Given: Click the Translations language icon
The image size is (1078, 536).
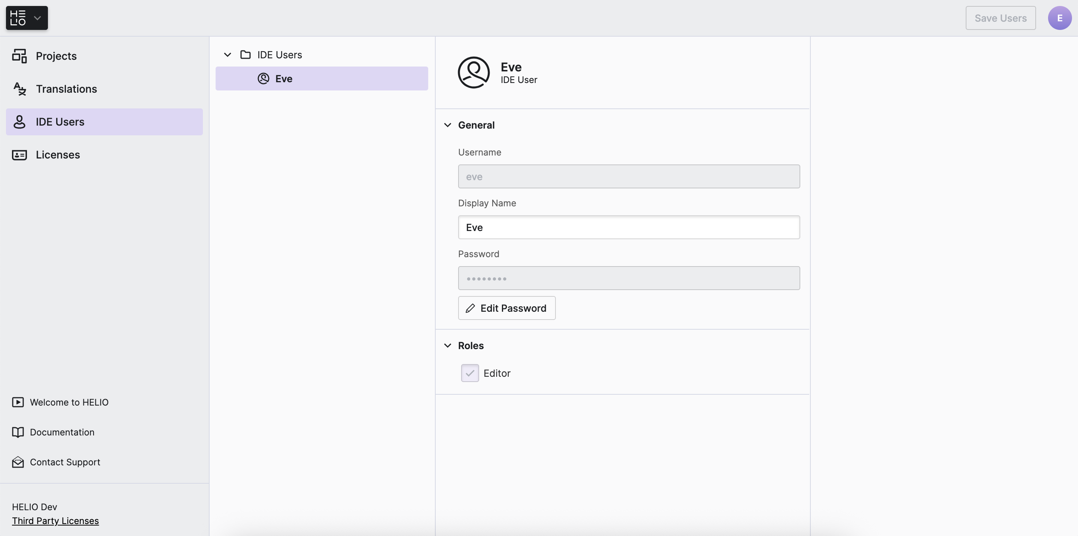Looking at the screenshot, I should pos(19,89).
